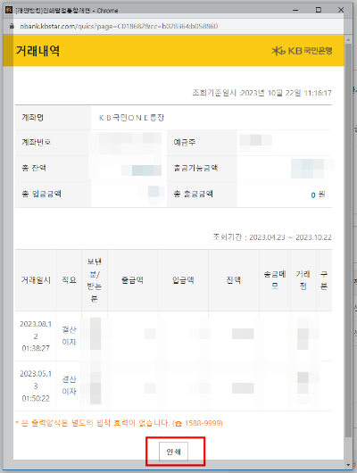Screen dimensions: 357x473
Task: Minimize the Chrome popup window
Action: [295, 10]
